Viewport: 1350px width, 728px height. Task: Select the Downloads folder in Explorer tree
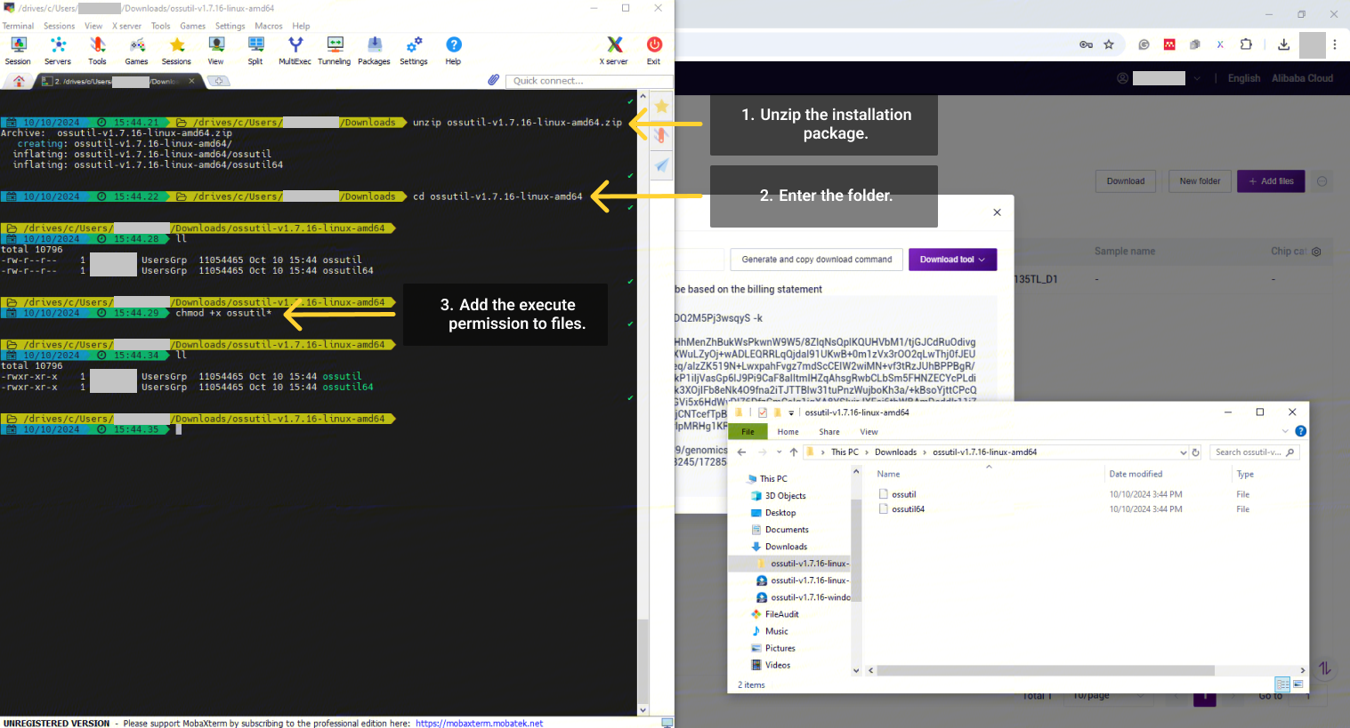pyautogui.click(x=786, y=547)
